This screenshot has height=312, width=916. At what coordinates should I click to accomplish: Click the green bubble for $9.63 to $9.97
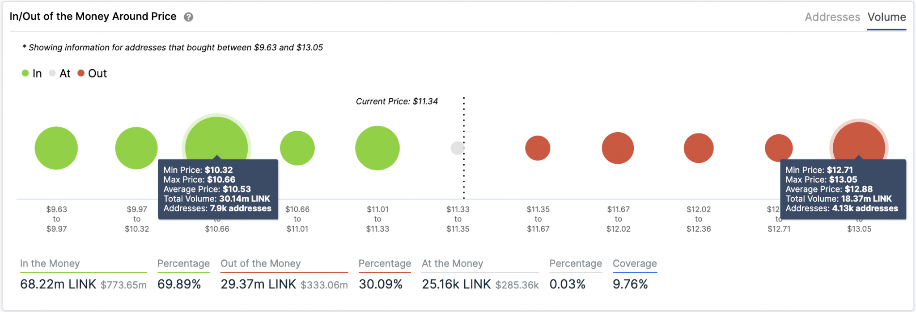click(x=56, y=148)
